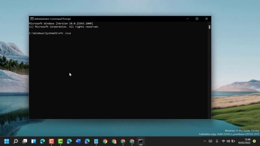Open Task View from the taskbar
The image size is (260, 146).
(24, 141)
